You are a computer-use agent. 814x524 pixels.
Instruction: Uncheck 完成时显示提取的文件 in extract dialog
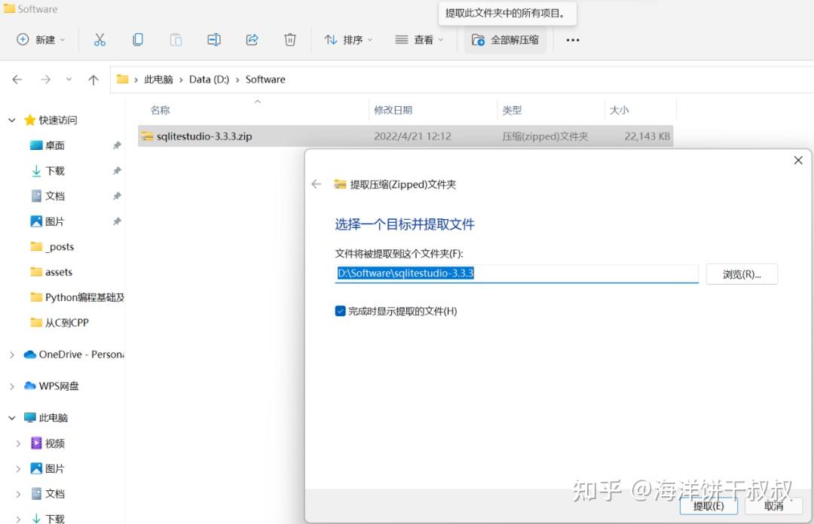coord(340,311)
